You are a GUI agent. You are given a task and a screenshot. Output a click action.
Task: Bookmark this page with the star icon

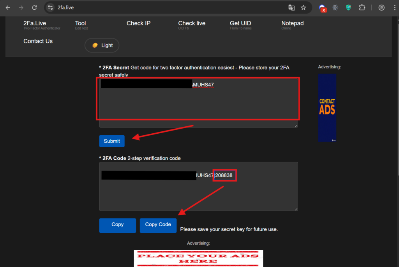304,8
